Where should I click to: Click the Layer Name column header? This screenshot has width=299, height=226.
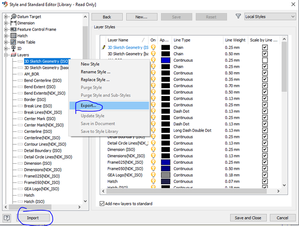point(128,40)
